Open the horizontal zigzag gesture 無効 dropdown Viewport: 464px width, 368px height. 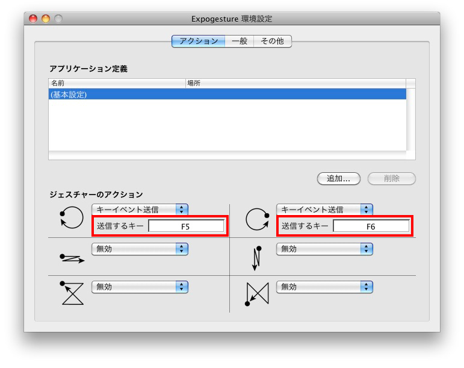pos(140,249)
